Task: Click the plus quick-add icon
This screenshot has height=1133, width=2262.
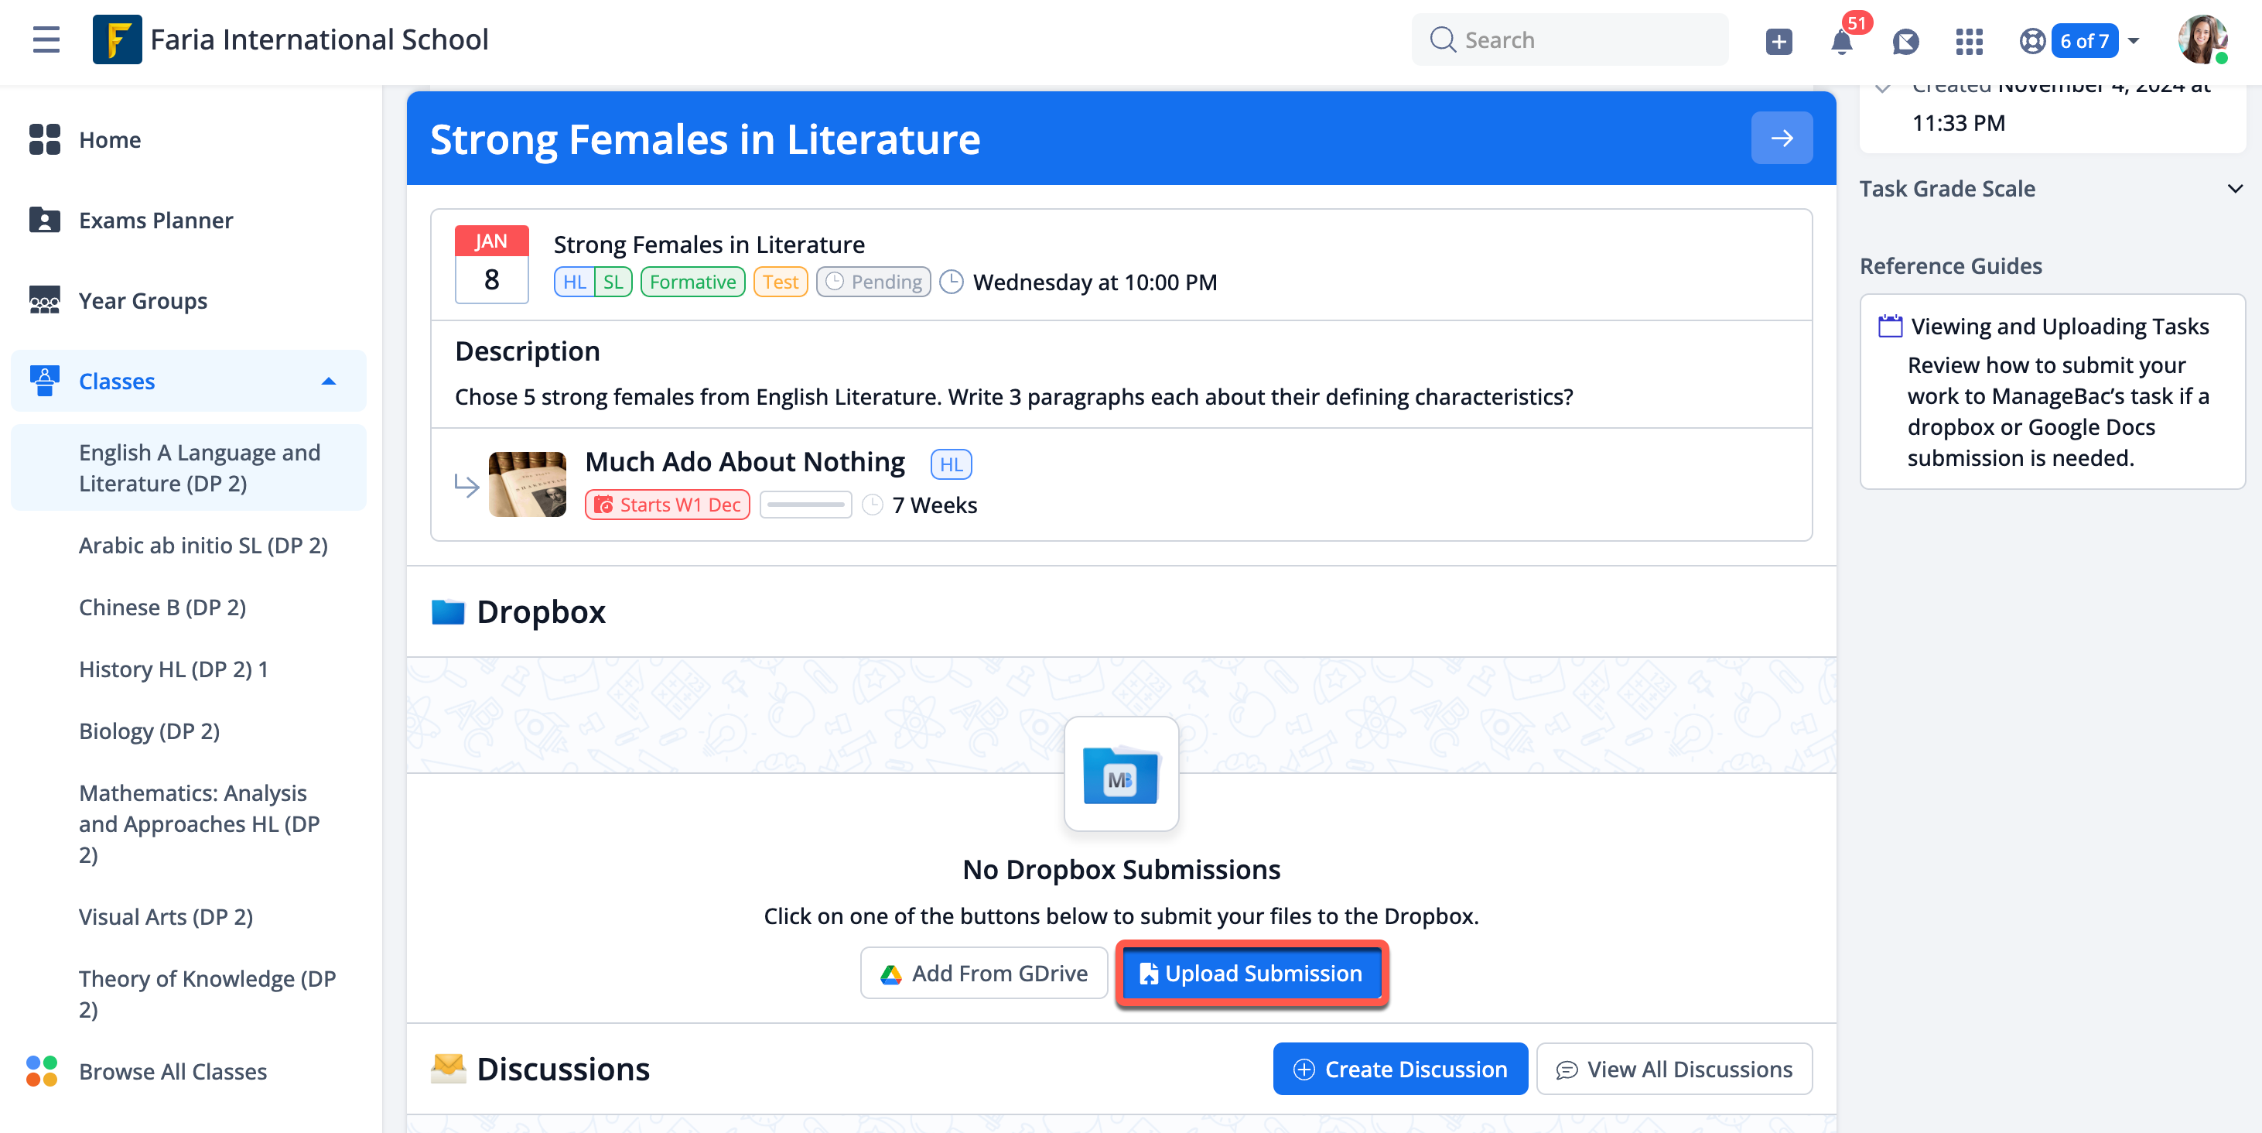Action: coord(1779,41)
